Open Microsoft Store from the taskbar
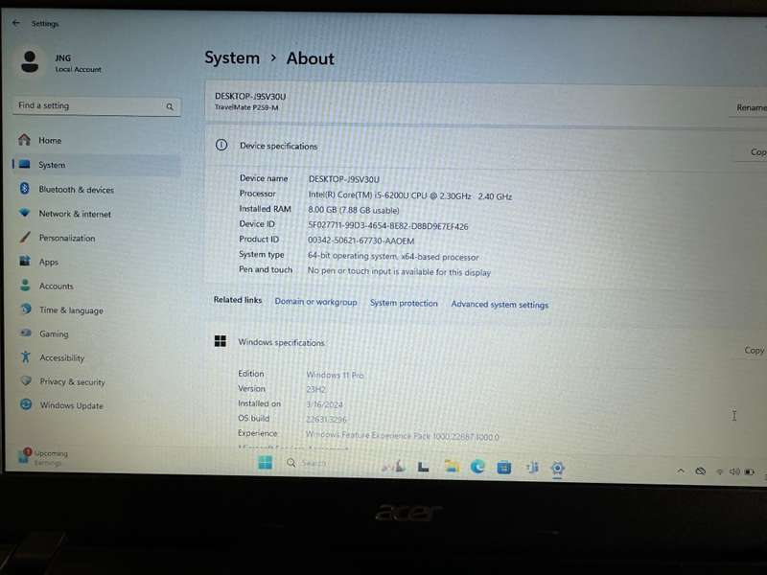 [x=504, y=468]
